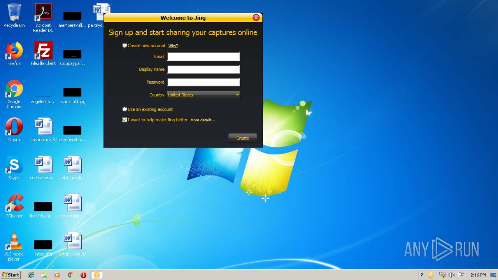Click the Email input field
The width and height of the screenshot is (498, 280).
click(203, 57)
